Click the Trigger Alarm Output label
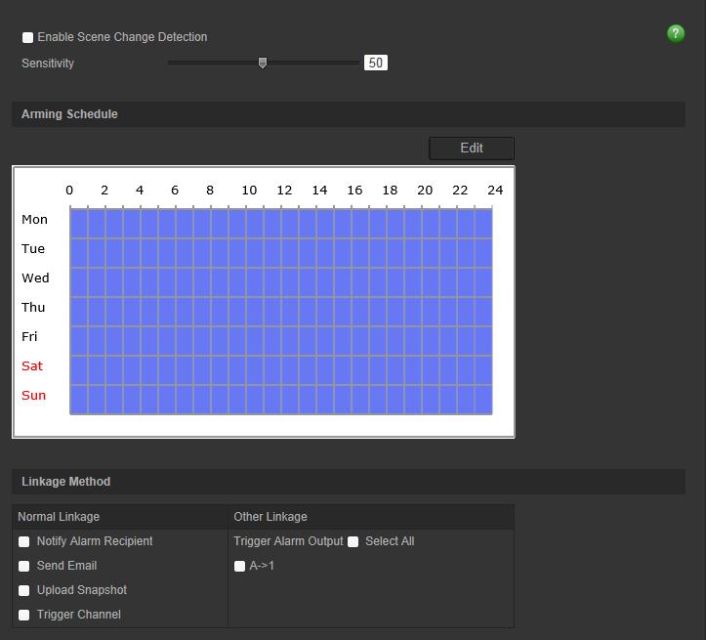This screenshot has height=640, width=706. (288, 541)
